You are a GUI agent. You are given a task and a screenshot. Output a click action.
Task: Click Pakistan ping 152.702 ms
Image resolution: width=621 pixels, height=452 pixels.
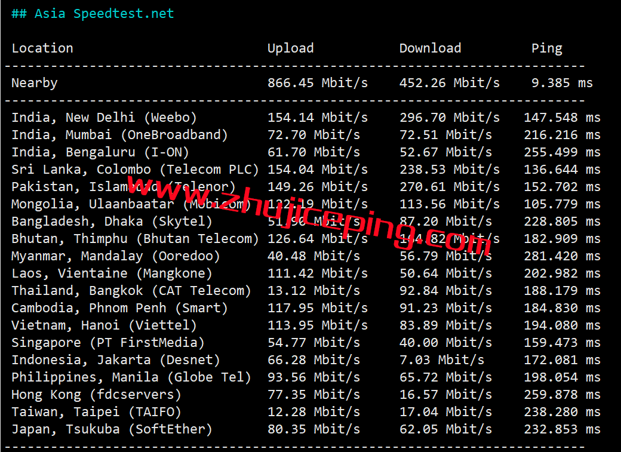562,187
